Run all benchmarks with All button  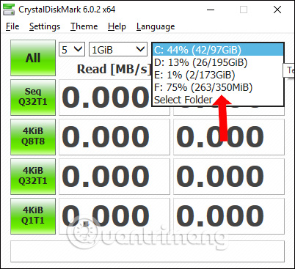coord(33,58)
